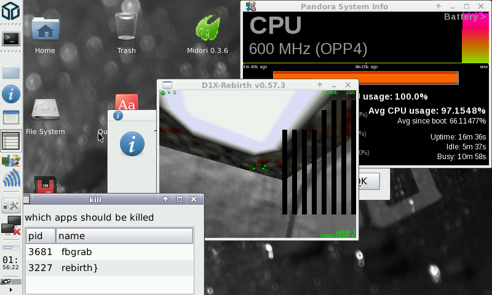Open the wireless network panel icon
The width and height of the screenshot is (492, 295).
pos(11,179)
